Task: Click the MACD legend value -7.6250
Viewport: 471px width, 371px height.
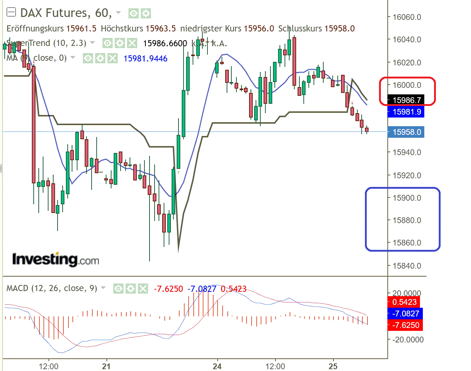Action: pyautogui.click(x=168, y=289)
